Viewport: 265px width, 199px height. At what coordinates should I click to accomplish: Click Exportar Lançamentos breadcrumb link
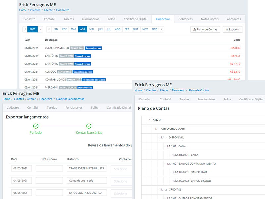coord(70,99)
